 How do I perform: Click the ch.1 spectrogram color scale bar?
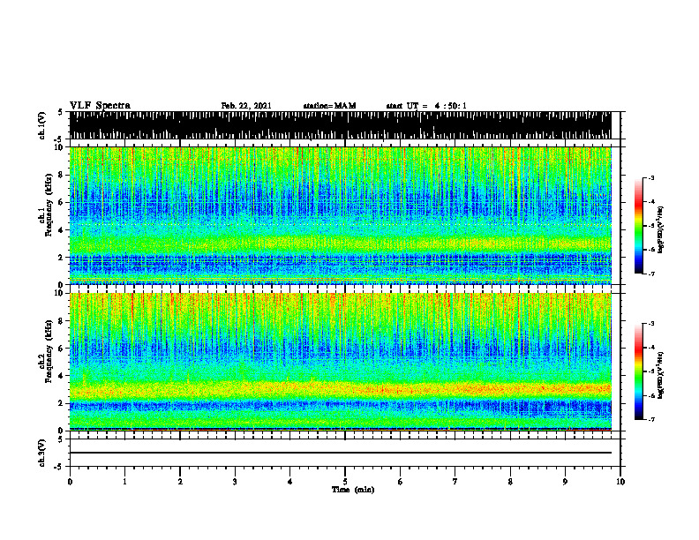639,226
